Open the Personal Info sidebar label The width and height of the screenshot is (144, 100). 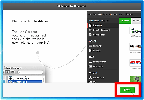(x=99, y=78)
